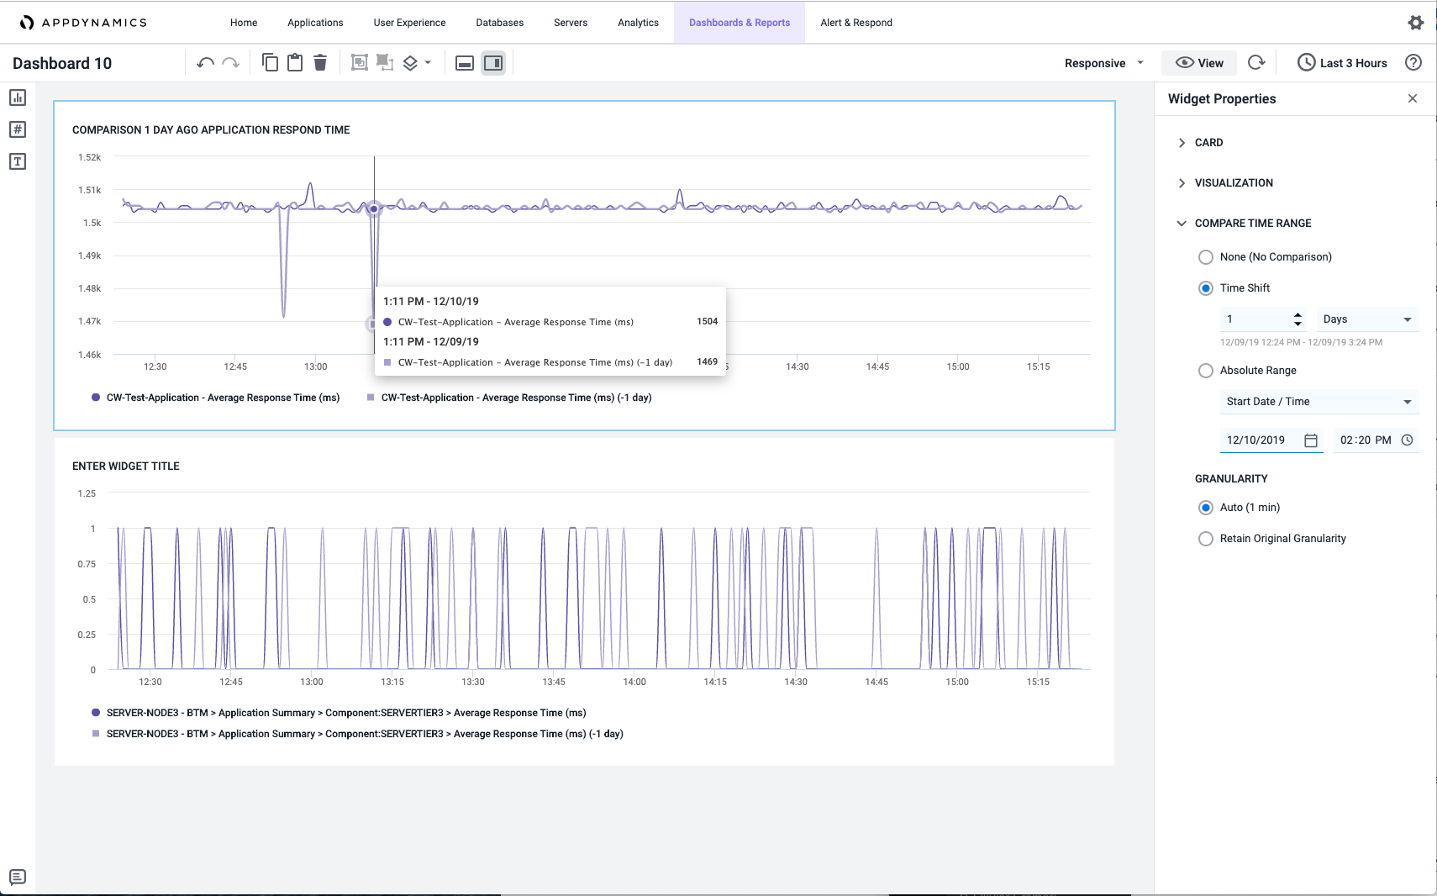Image resolution: width=1437 pixels, height=896 pixels.
Task: Open the settings gear icon
Action: [1416, 23]
